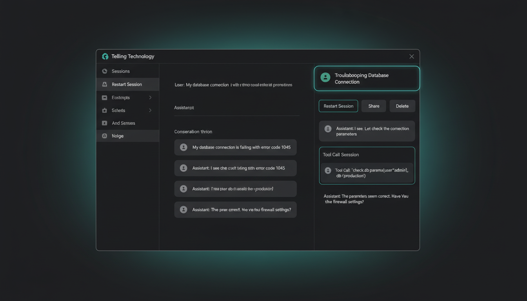Select message text 'Assistant: I see the...error code 1045'

click(238, 168)
